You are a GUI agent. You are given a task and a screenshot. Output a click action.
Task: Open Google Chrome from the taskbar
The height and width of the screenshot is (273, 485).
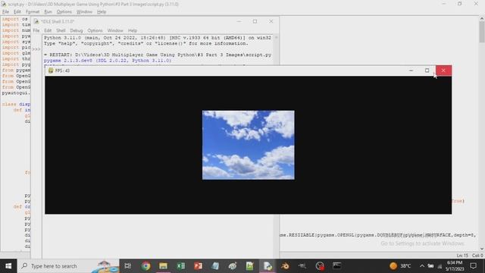(x=145, y=266)
